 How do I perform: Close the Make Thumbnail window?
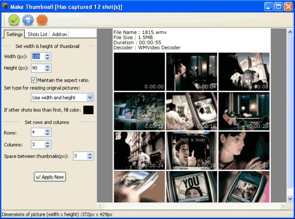pos(288,7)
